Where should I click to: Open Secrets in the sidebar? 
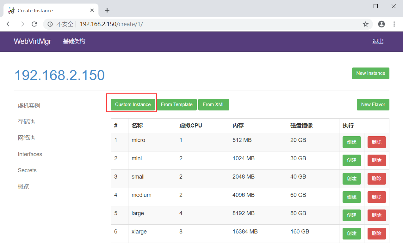point(27,170)
